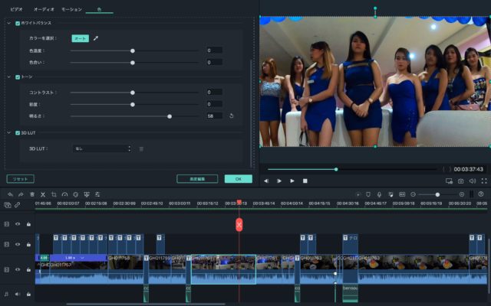Collapse the ホワイトバランス section
This screenshot has width=491, height=306.
(8, 24)
